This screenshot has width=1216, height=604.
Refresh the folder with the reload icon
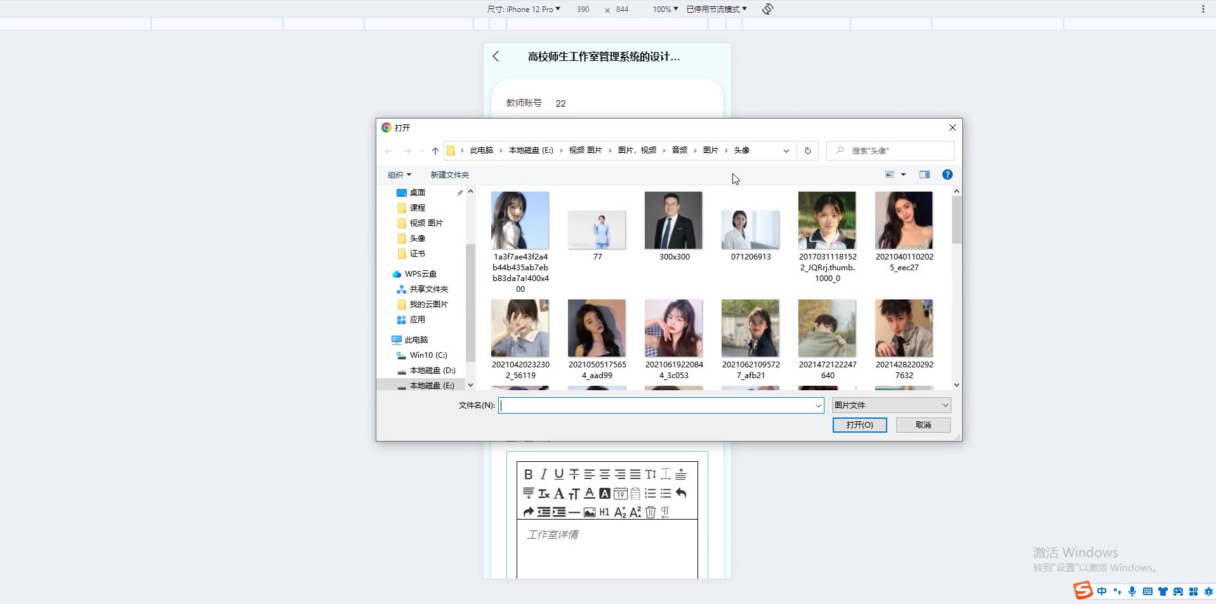807,151
